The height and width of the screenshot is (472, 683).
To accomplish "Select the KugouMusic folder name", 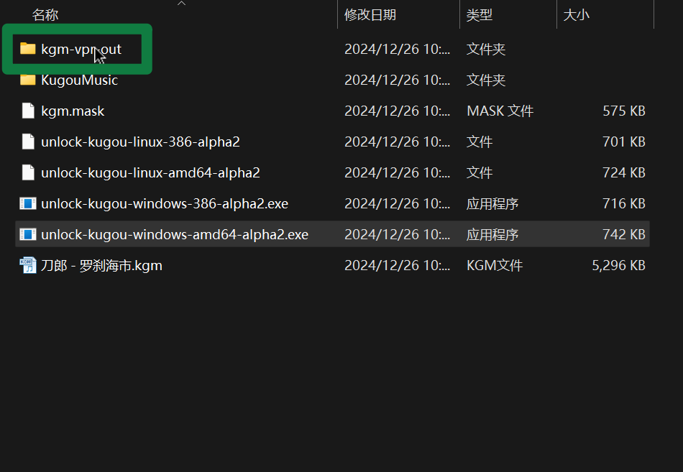I will click(79, 80).
